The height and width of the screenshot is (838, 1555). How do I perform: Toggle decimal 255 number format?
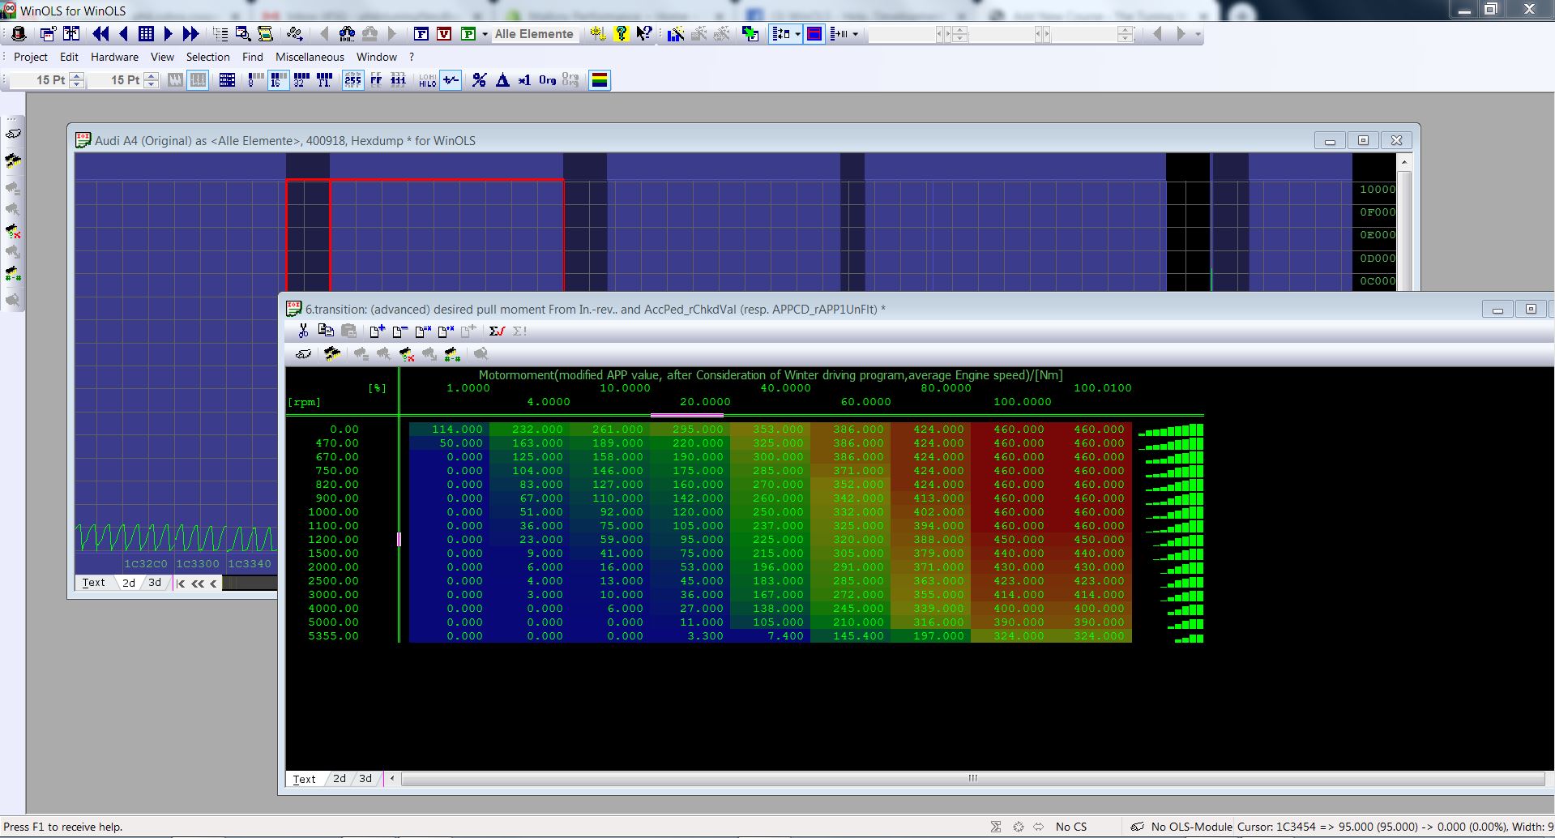pos(352,80)
